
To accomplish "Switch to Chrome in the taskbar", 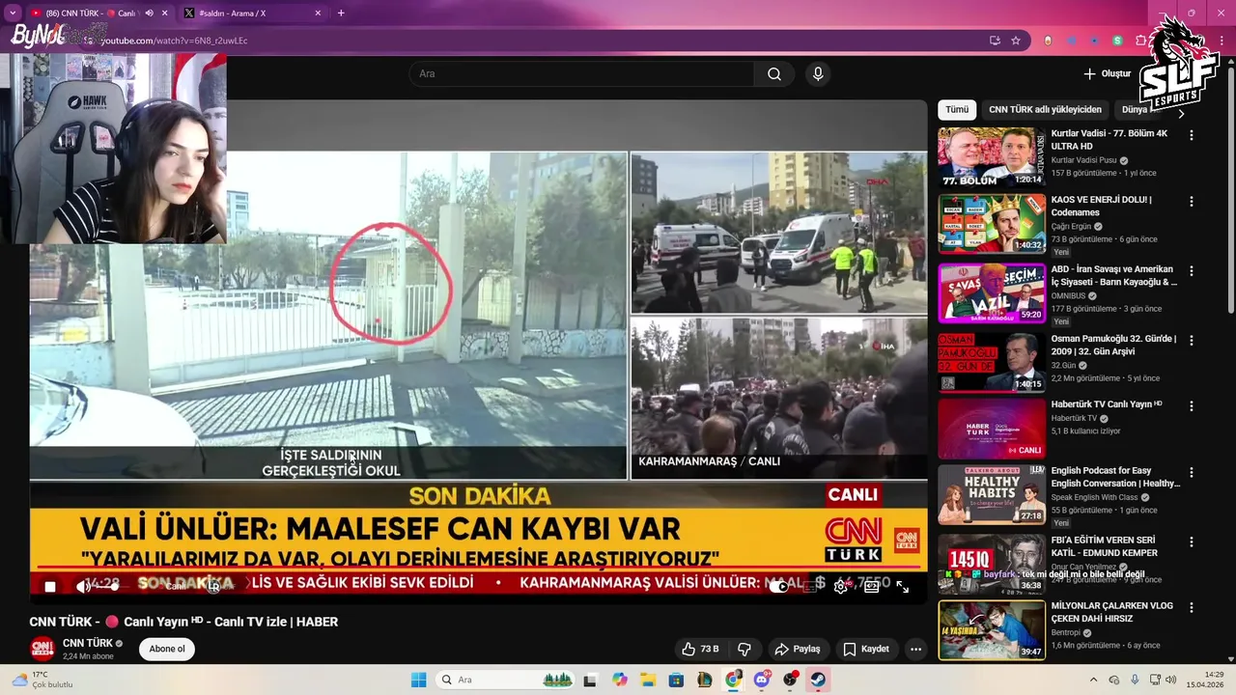I will pos(734,680).
